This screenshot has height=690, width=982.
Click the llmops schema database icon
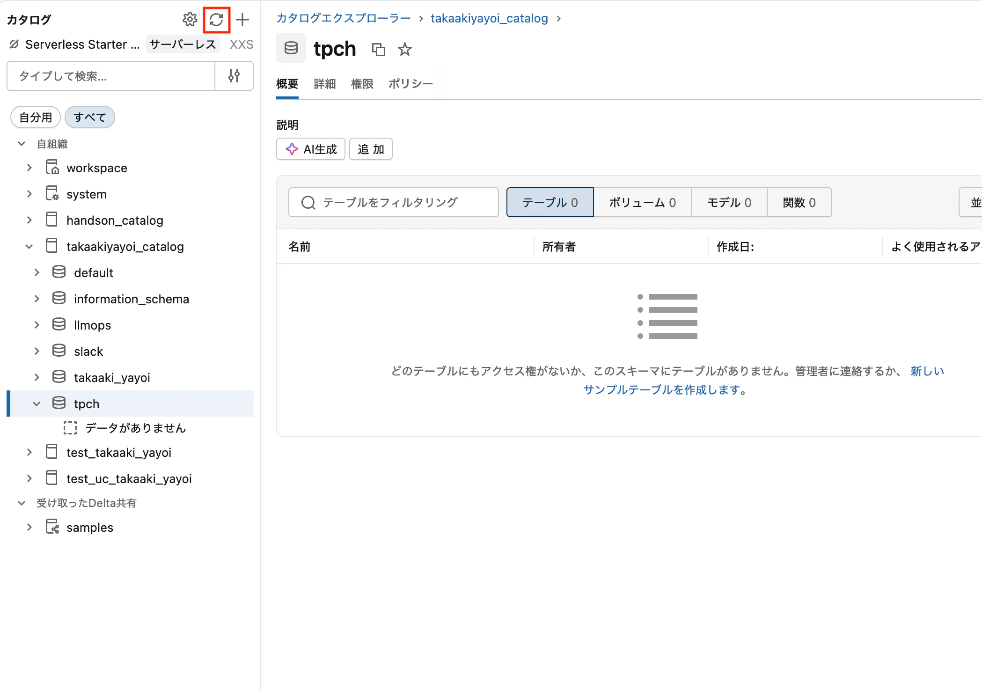click(59, 324)
